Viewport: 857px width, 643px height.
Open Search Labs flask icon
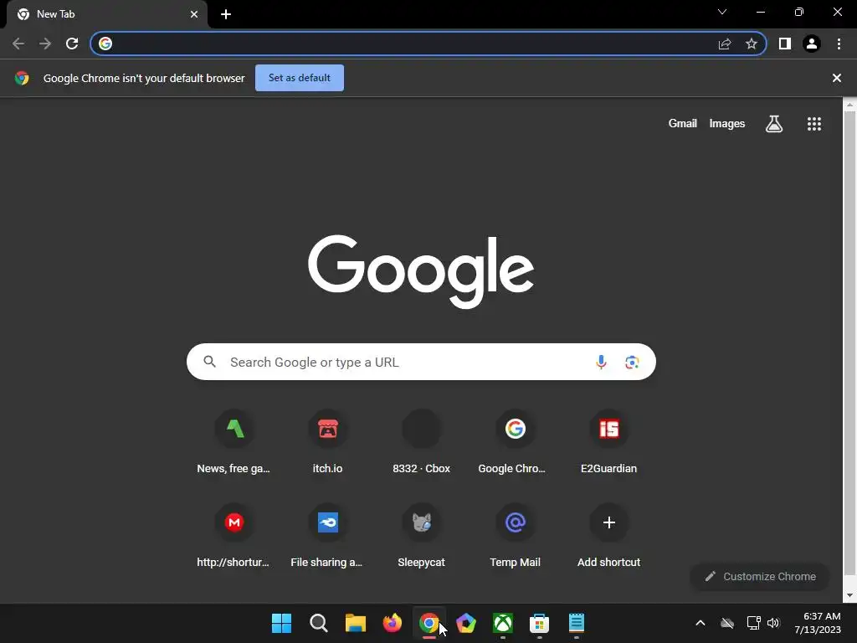[x=774, y=124]
